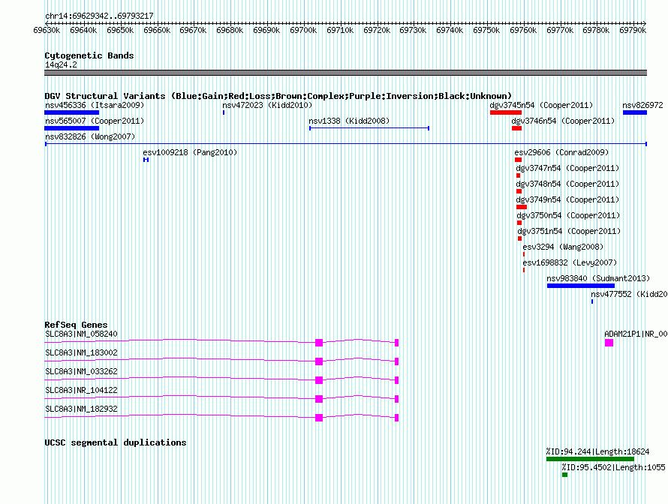Select the esv29606 (Conrad2009) label
Viewport: 668px width, 504px height.
pos(561,152)
